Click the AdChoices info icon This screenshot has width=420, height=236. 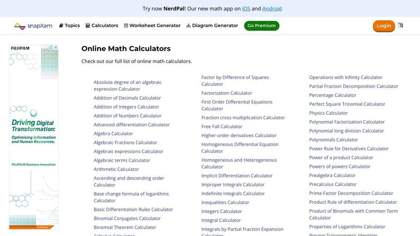(x=51, y=47)
